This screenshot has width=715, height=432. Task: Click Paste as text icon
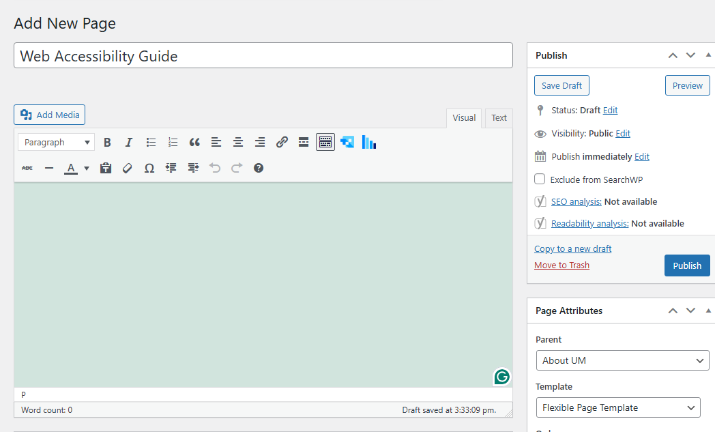click(106, 168)
